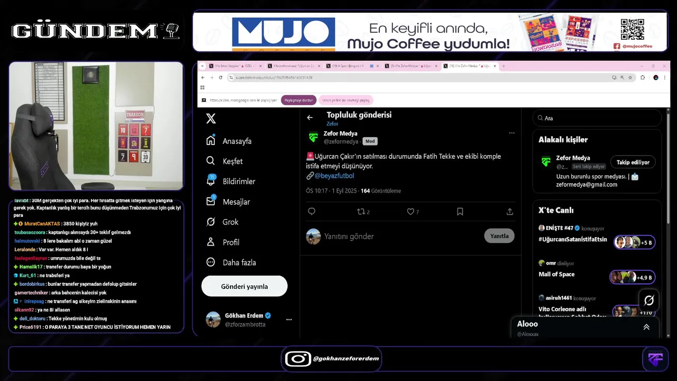Open Keşfet explore page
The width and height of the screenshot is (677, 381).
coord(225,161)
